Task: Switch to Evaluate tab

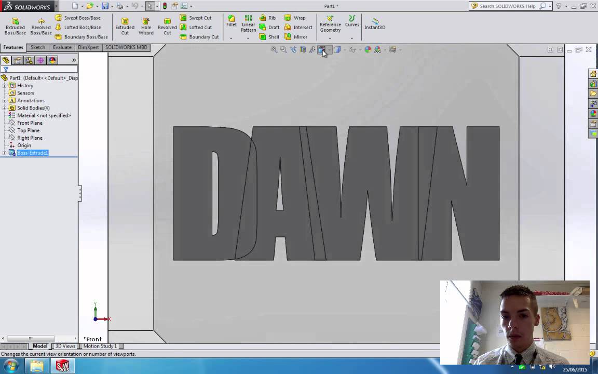Action: pyautogui.click(x=62, y=48)
